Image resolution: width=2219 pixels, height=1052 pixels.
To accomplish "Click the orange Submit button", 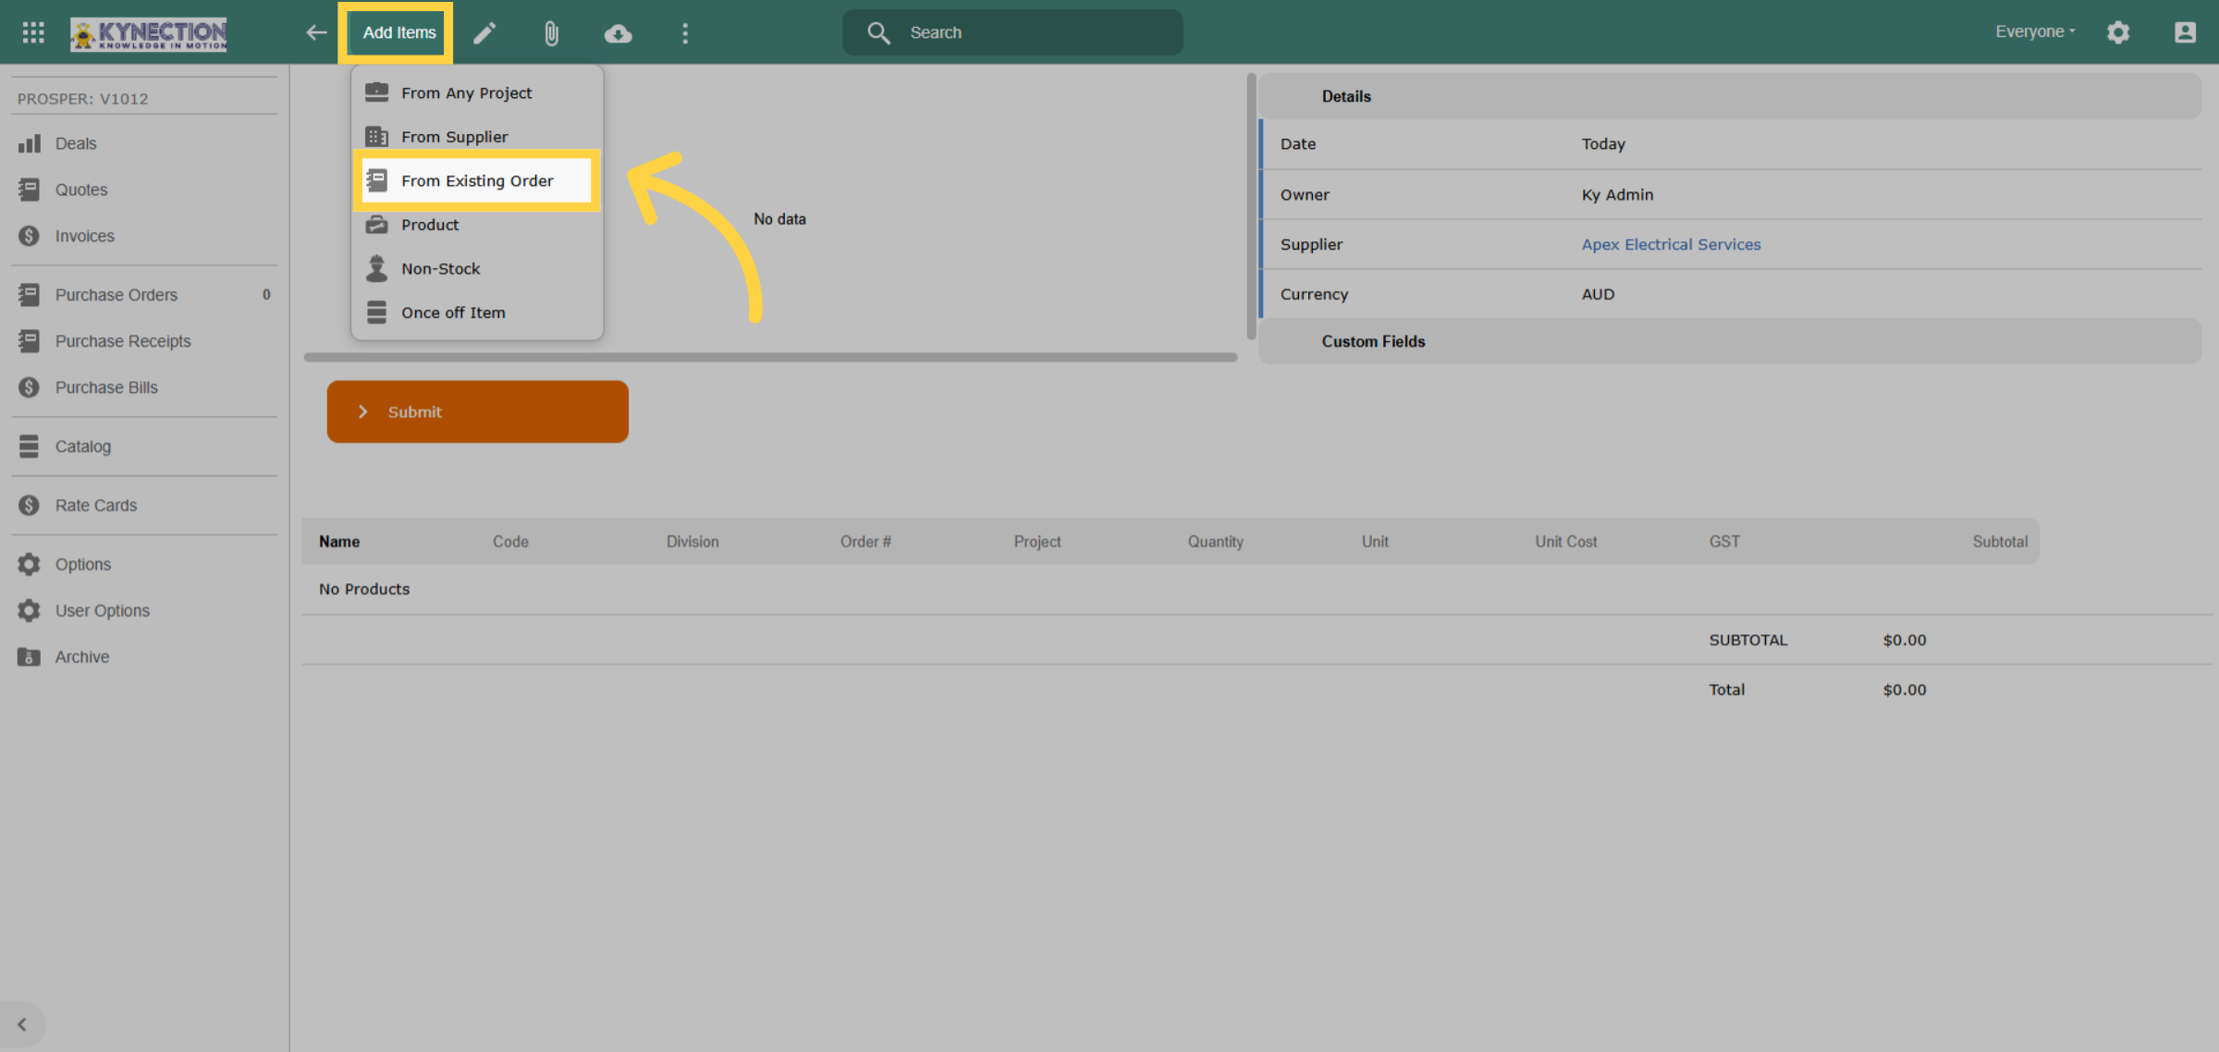I will pos(477,411).
